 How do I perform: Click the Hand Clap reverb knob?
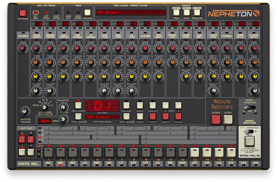(186, 77)
